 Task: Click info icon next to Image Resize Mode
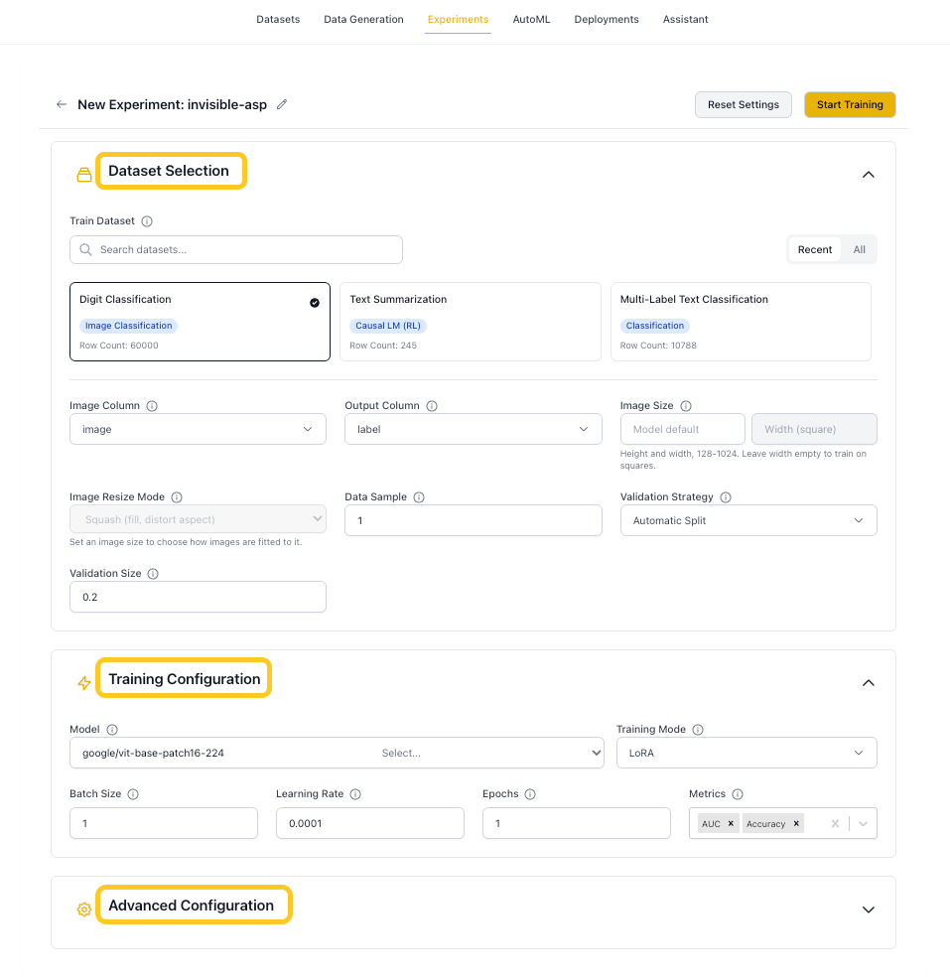(177, 497)
